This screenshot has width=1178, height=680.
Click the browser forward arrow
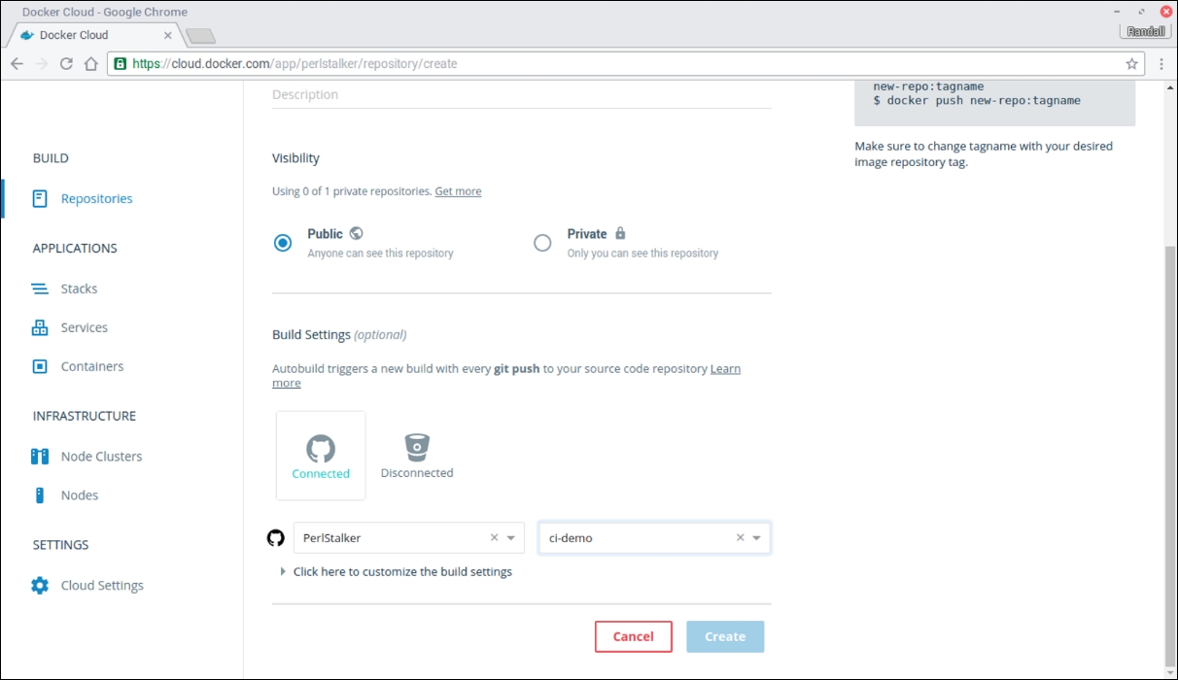(41, 64)
